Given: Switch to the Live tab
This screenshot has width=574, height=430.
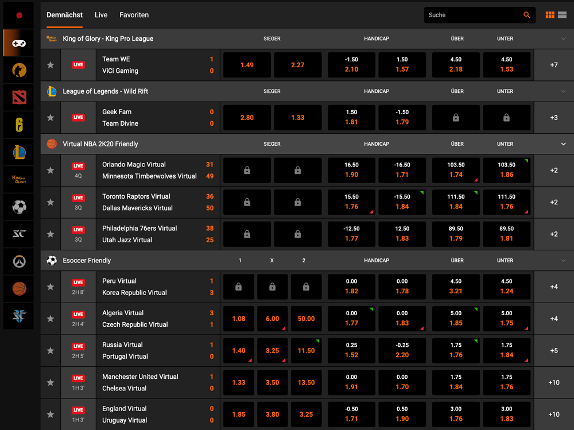Looking at the screenshot, I should [x=101, y=15].
